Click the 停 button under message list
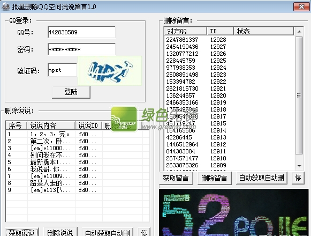The width and height of the screenshot is (311, 236). (x=298, y=178)
